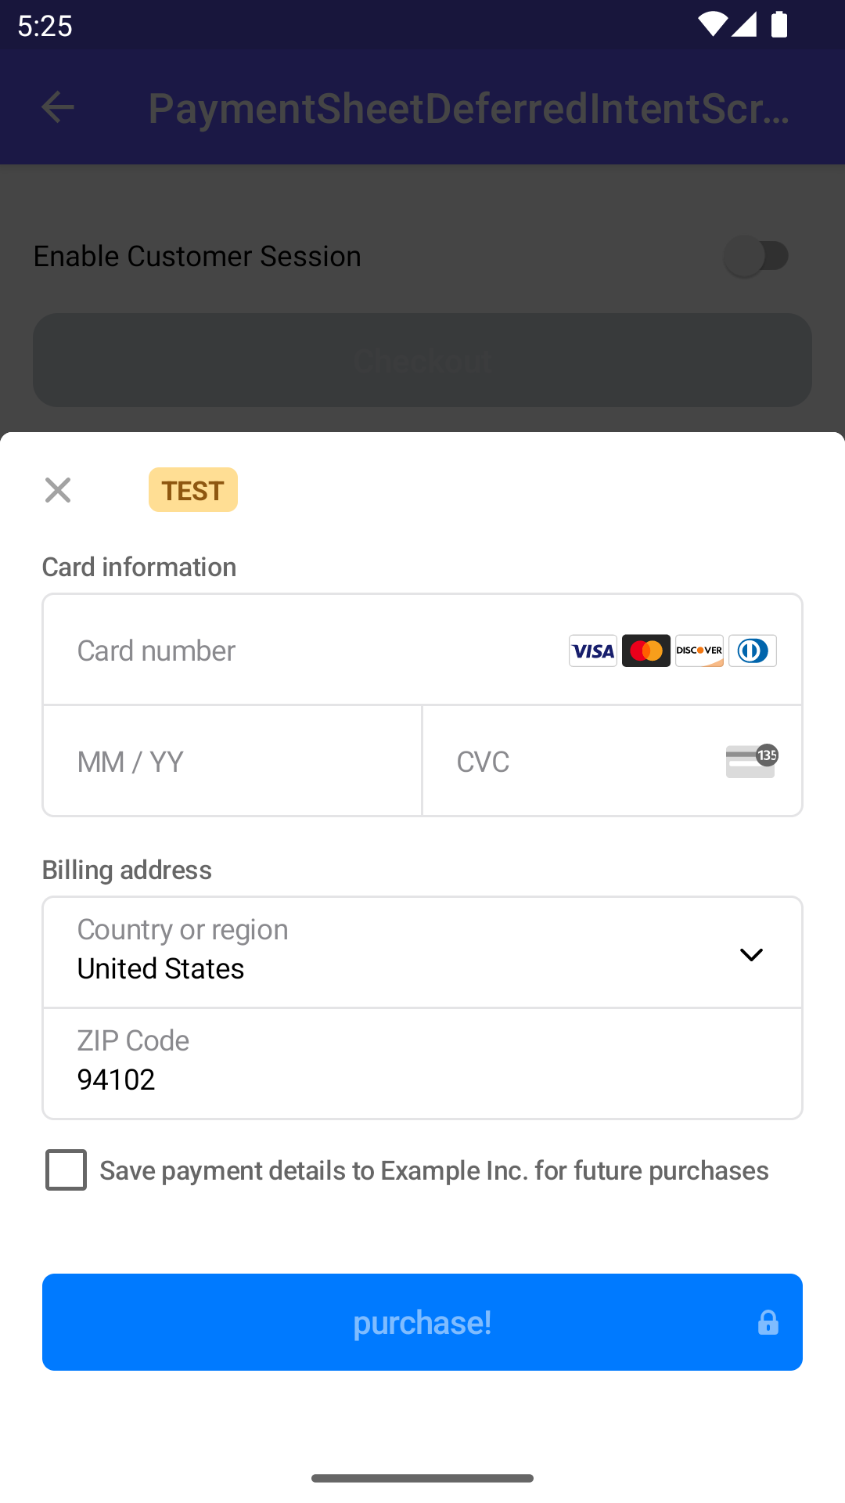
Task: Tap the Visa card brand icon
Action: (x=592, y=651)
